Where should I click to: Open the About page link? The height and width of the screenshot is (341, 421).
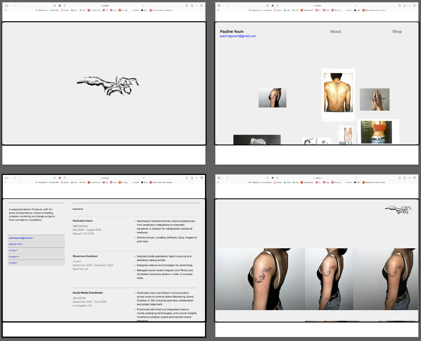(335, 31)
